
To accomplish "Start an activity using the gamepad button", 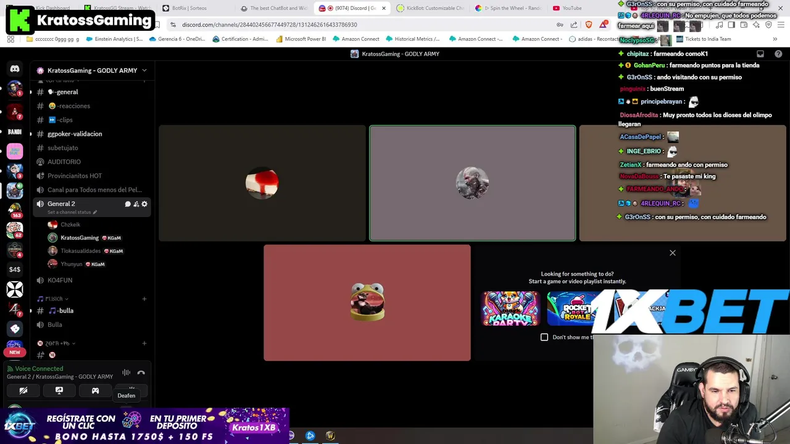I will click(x=95, y=390).
